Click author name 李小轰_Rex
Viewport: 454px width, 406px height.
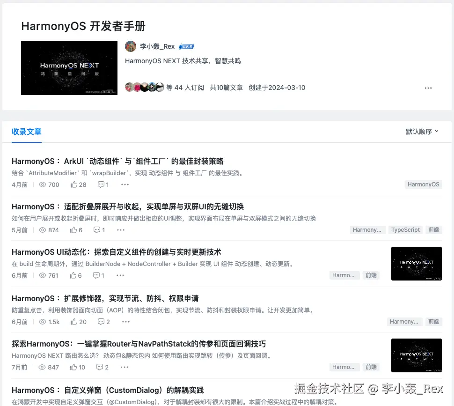[157, 46]
